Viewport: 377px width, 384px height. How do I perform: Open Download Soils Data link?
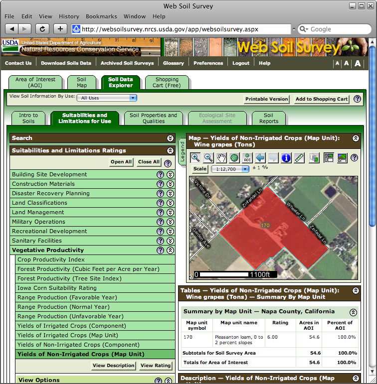point(66,63)
